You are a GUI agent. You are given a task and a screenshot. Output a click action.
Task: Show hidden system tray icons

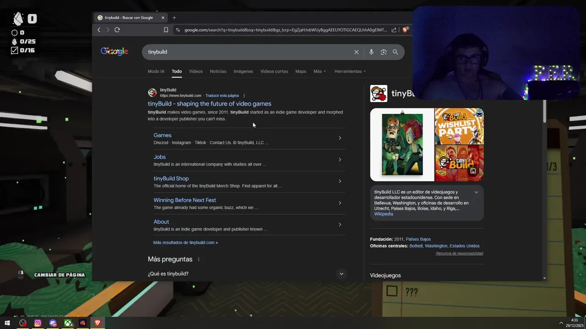pyautogui.click(x=561, y=323)
